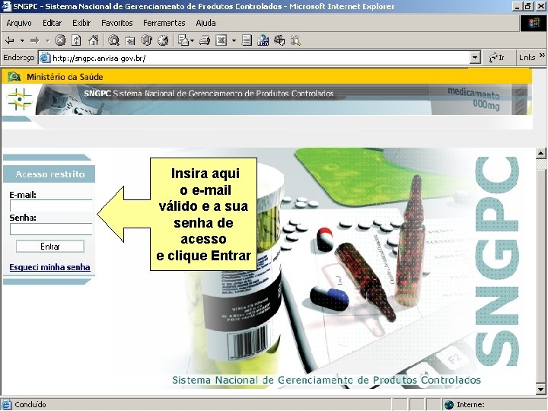Click the scrollbar up arrow
The height and width of the screenshot is (411, 548).
click(x=541, y=153)
